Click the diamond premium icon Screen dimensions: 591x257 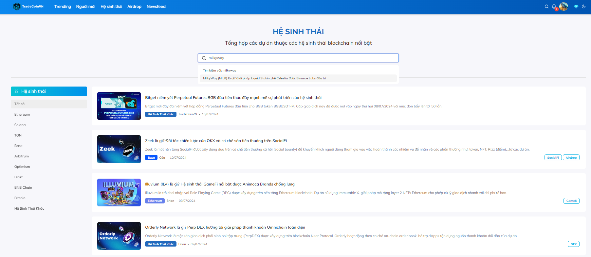[x=576, y=7]
